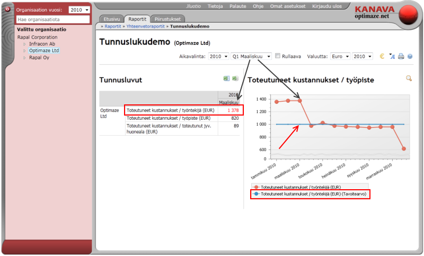Click the Euro currency icon

point(382,56)
